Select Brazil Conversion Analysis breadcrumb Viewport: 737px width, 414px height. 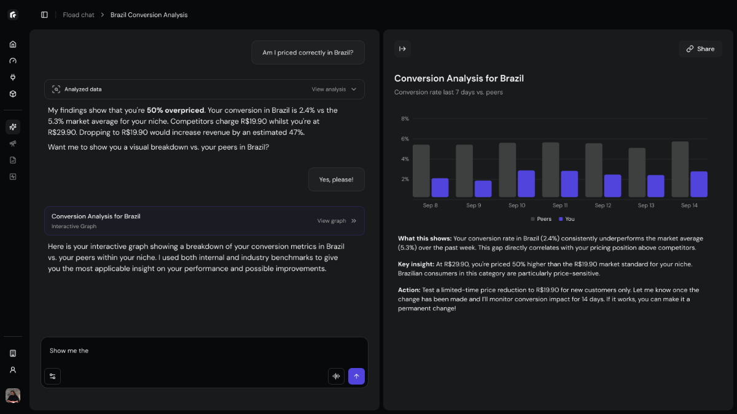point(149,15)
